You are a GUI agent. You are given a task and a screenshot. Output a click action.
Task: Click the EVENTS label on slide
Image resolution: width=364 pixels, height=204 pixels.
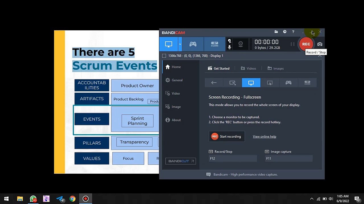pyautogui.click(x=92, y=119)
